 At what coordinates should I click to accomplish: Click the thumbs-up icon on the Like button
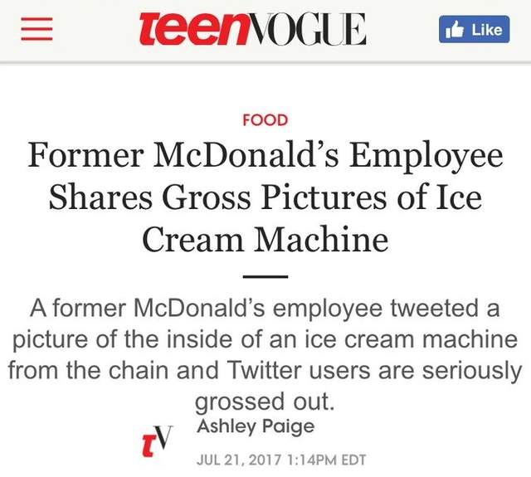pyautogui.click(x=455, y=30)
